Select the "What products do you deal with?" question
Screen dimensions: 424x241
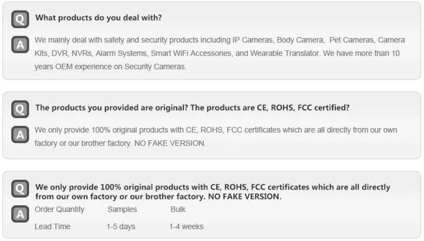click(99, 18)
